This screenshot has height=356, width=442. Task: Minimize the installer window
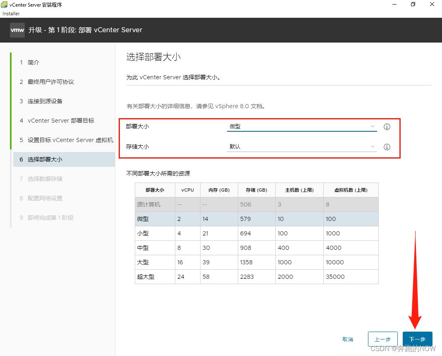394,4
